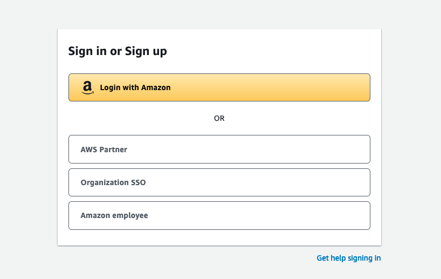Click the "Organization SSO" label text

[113, 182]
